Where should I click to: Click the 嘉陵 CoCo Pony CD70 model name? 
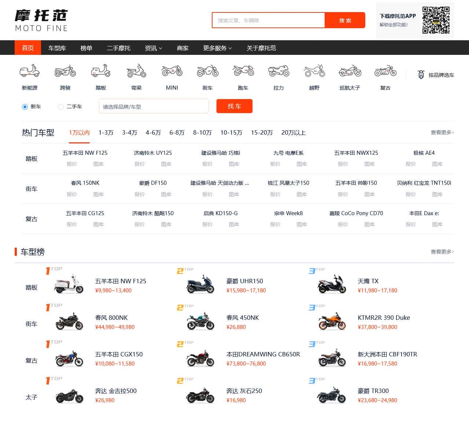click(356, 213)
